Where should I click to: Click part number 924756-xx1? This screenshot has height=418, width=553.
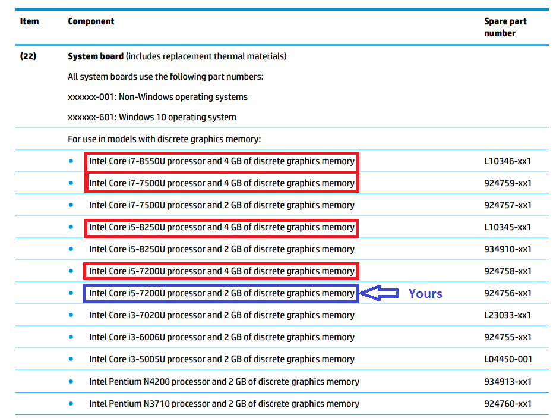[507, 293]
